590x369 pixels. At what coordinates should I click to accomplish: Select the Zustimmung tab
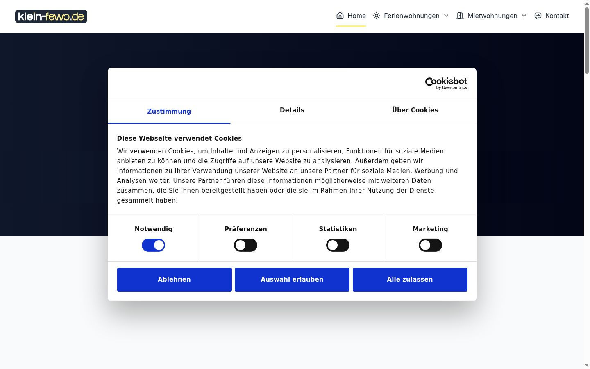click(169, 111)
